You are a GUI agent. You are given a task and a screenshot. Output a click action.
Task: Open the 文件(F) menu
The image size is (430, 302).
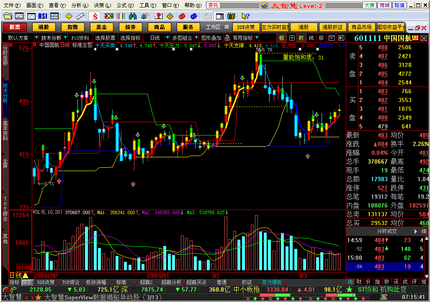point(12,5)
